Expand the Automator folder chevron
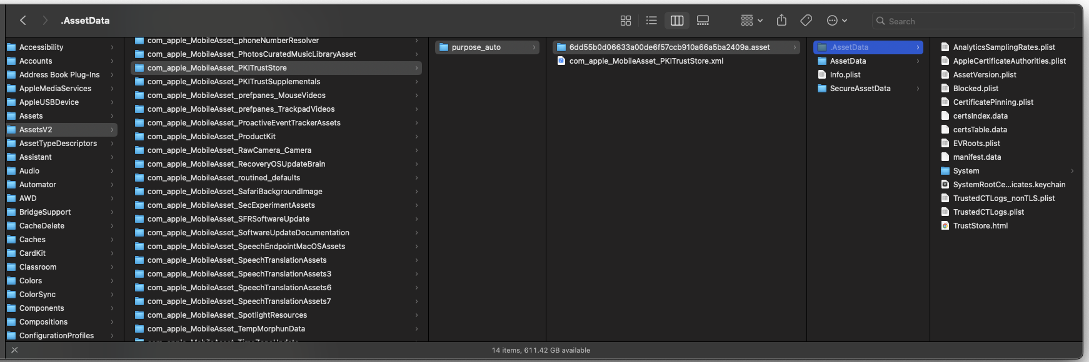Image resolution: width=1089 pixels, height=362 pixels. click(x=113, y=185)
